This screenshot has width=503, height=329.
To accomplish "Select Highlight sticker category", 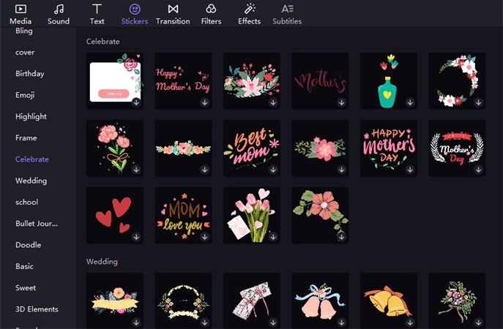I will click(x=31, y=116).
